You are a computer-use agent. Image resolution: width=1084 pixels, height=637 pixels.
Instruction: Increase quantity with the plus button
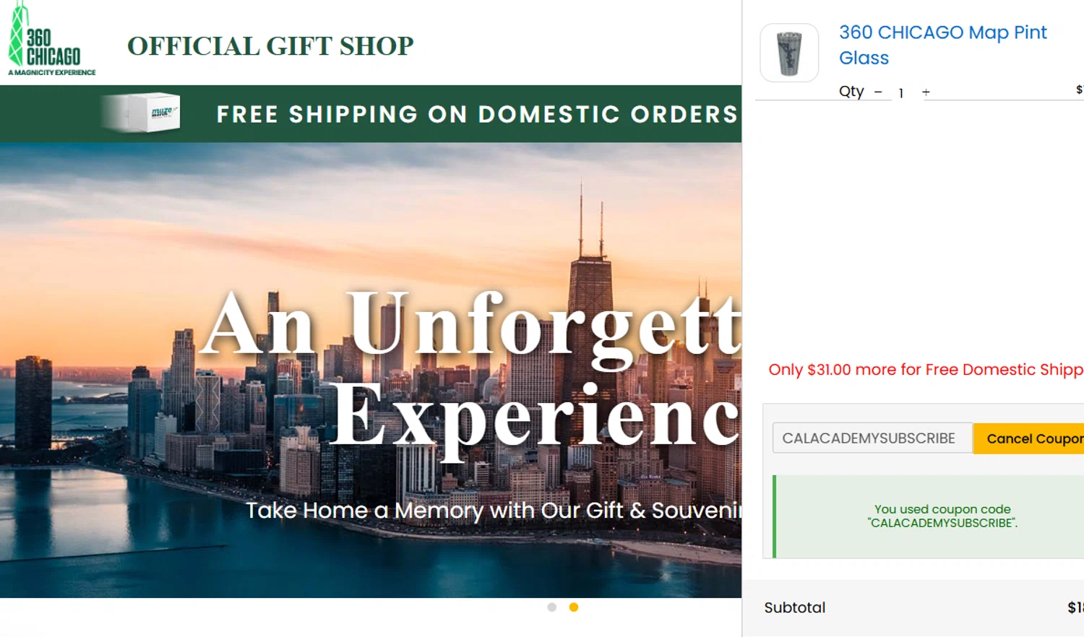click(x=926, y=92)
